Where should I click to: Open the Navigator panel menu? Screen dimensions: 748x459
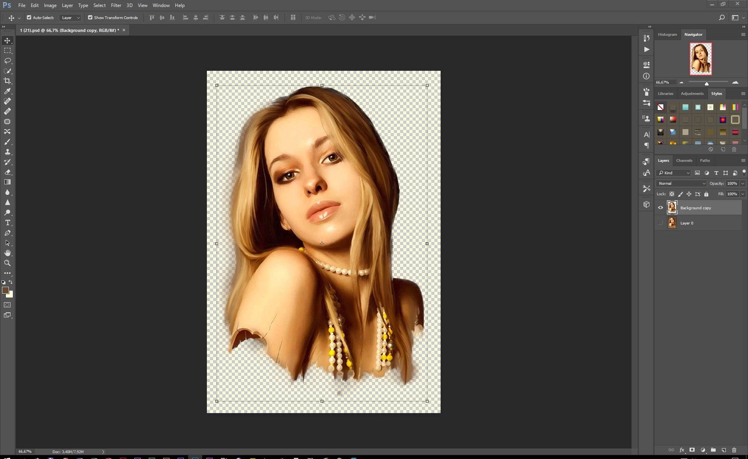click(x=743, y=35)
